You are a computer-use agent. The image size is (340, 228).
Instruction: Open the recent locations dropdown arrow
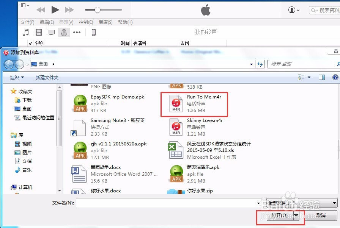click(27, 64)
